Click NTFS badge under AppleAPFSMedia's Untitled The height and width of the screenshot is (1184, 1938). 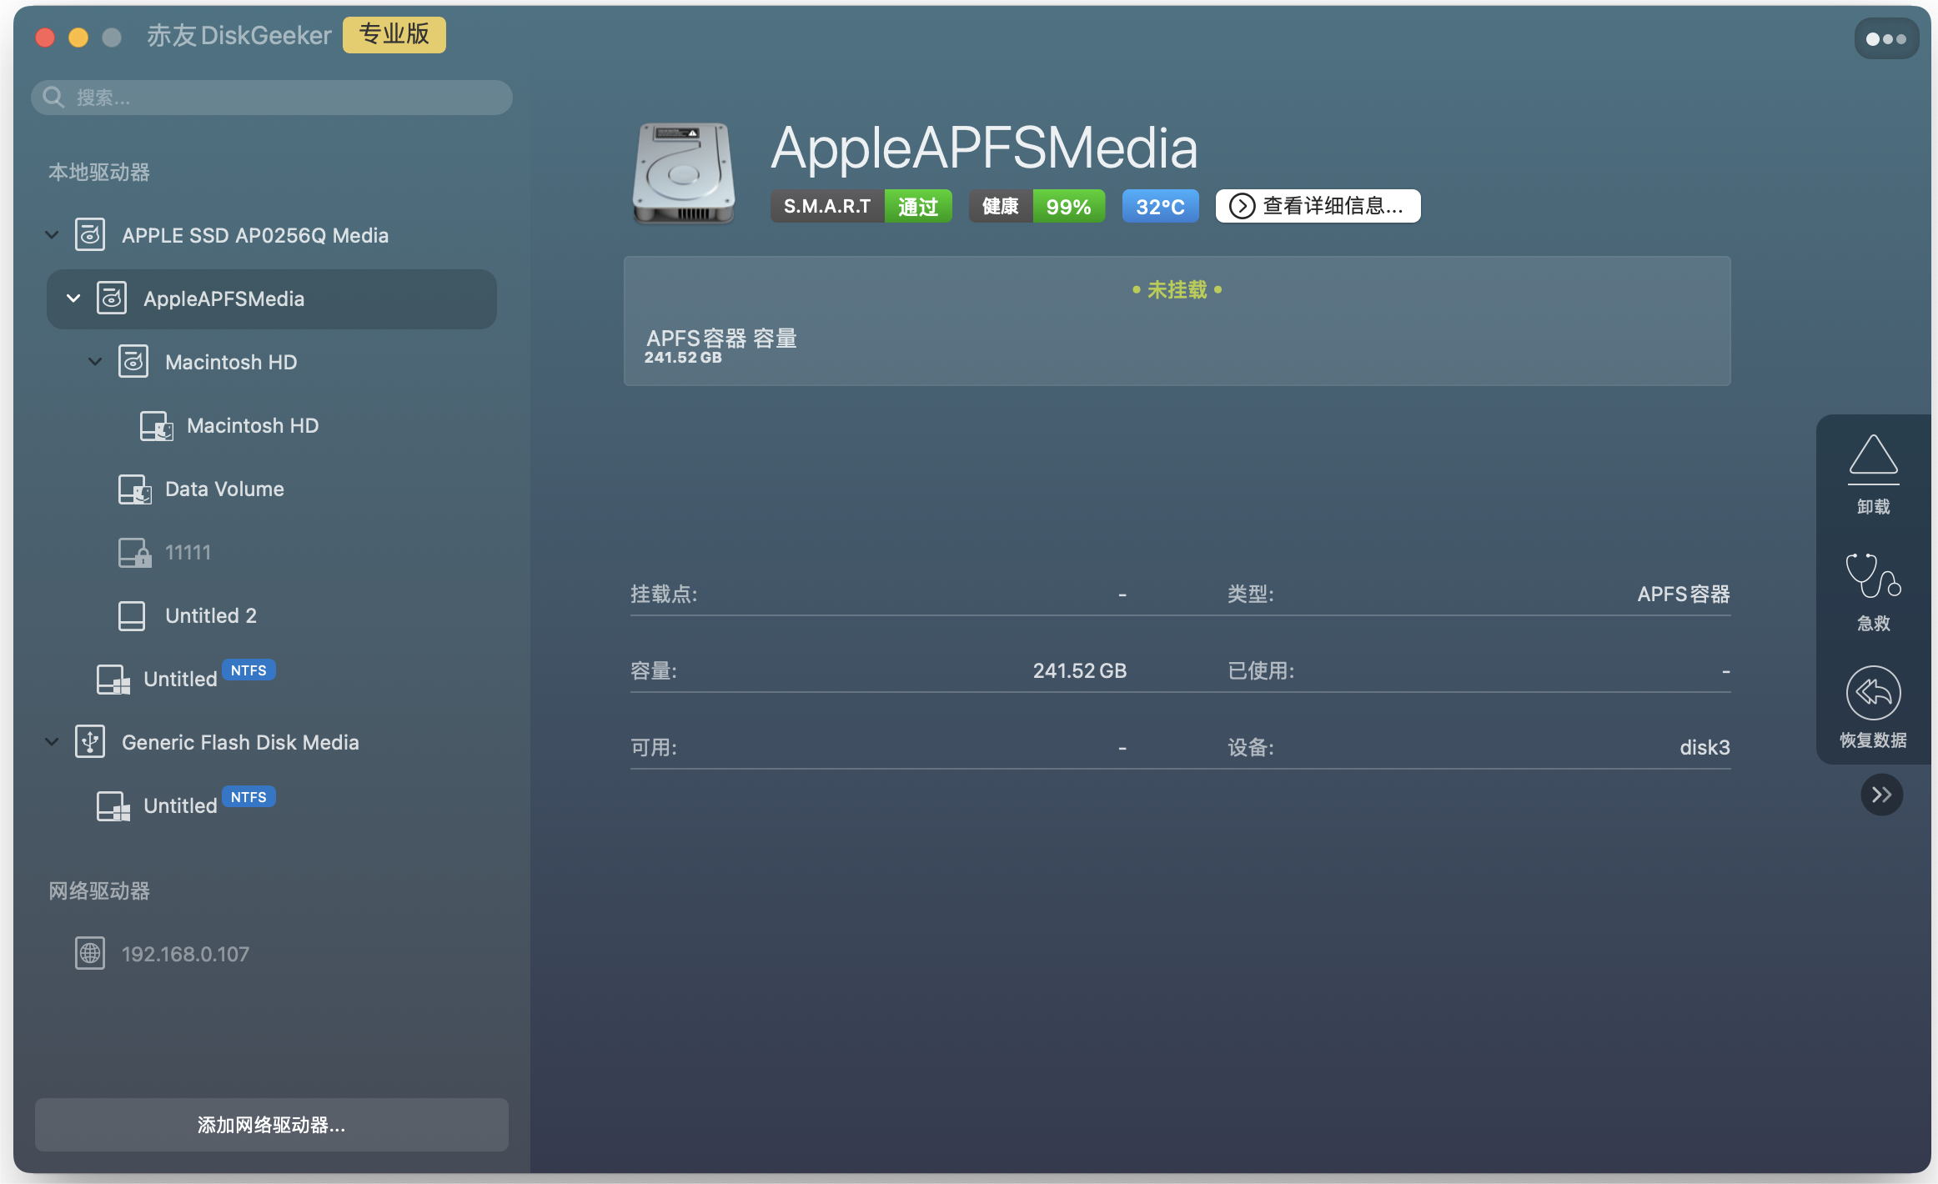(249, 670)
